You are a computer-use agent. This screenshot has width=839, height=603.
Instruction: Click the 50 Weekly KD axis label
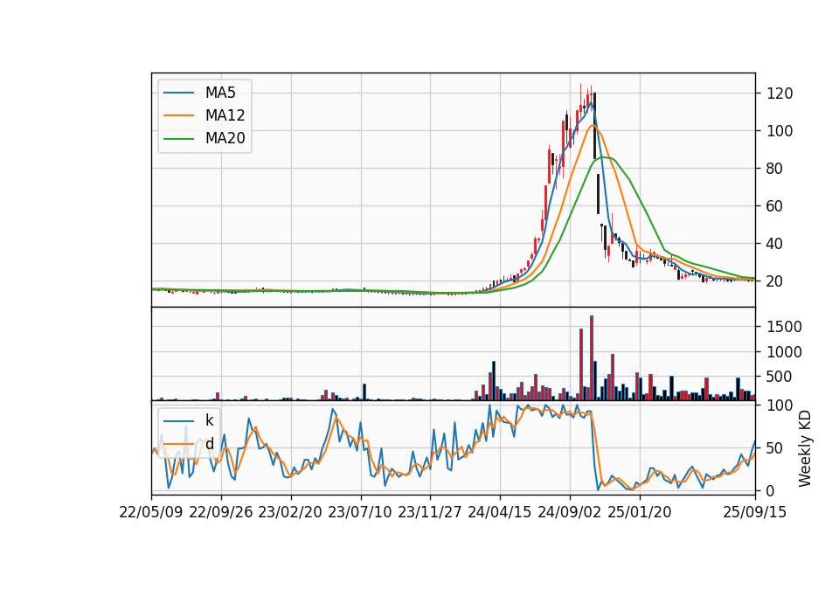coord(774,448)
